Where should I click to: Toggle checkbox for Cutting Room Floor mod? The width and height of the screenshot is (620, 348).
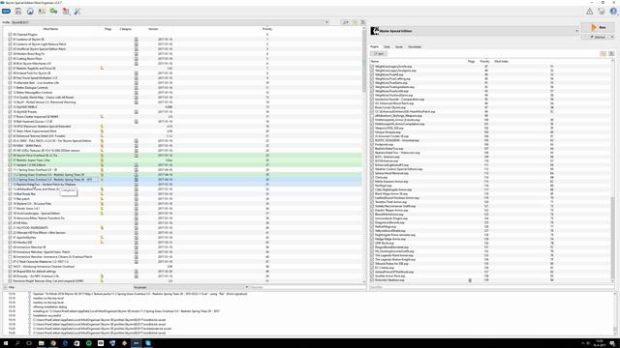(x=10, y=59)
